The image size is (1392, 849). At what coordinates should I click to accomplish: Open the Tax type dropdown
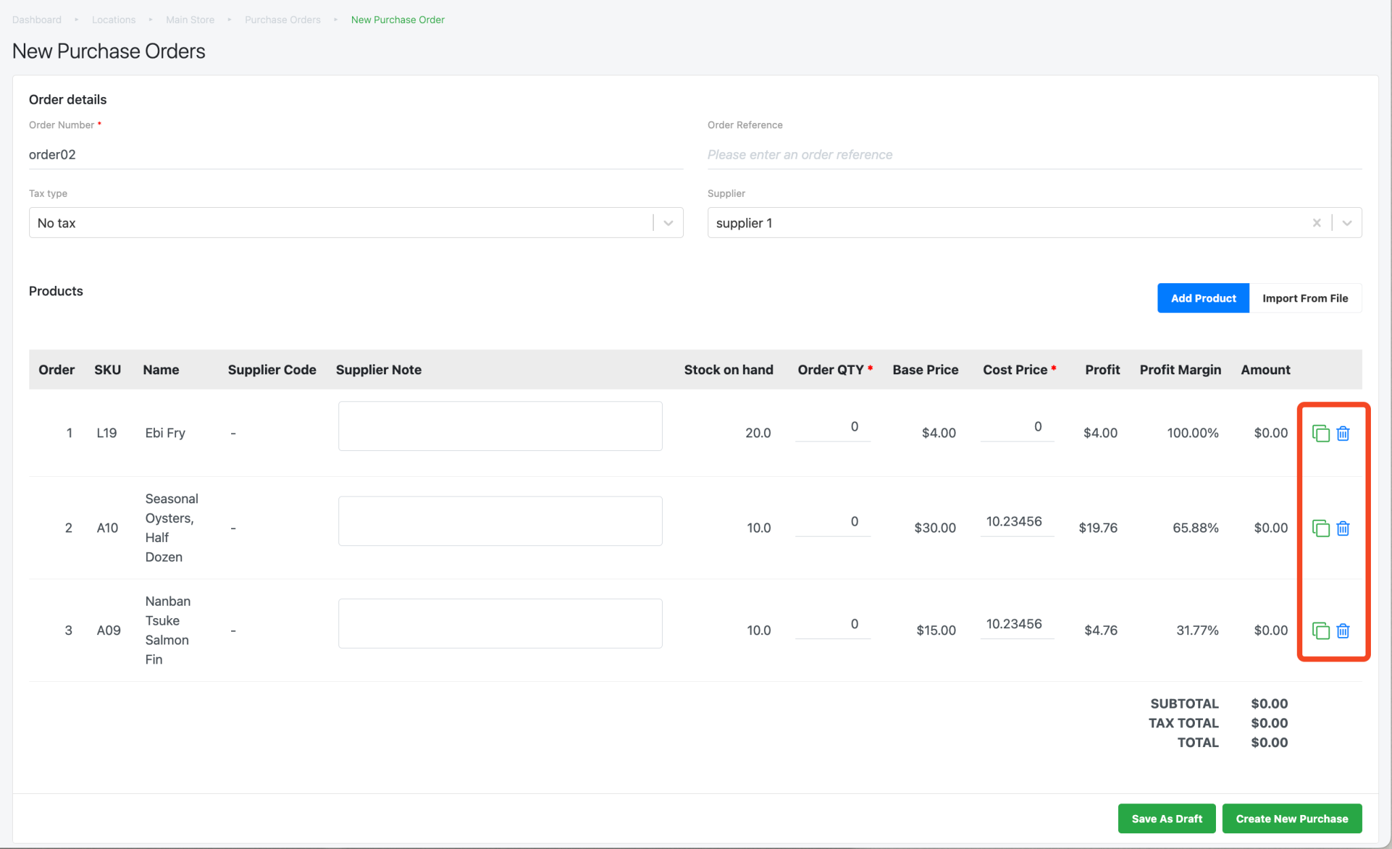[x=667, y=222]
